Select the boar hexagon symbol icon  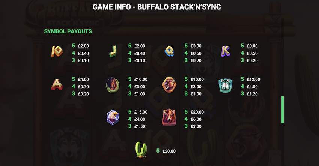point(169,85)
